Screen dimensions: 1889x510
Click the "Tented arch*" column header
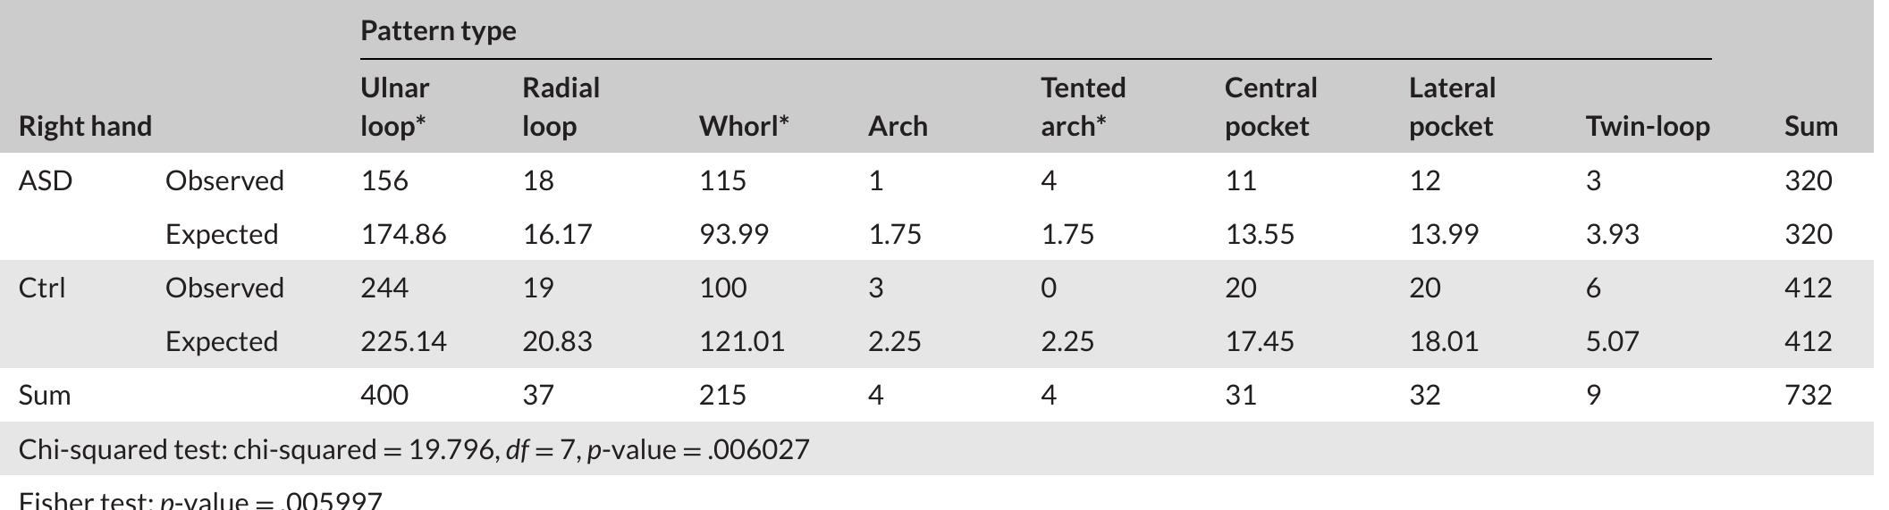coord(1083,107)
